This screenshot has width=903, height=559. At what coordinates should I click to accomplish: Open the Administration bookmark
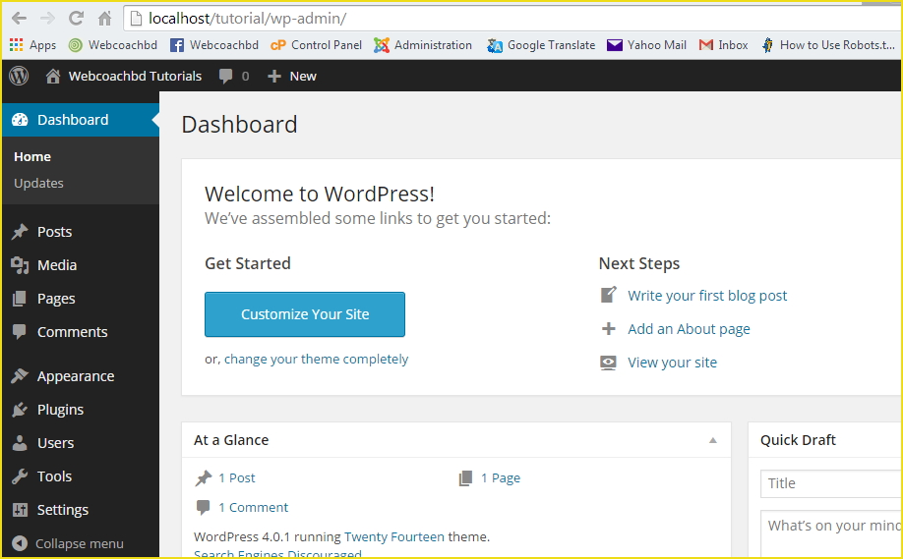click(x=423, y=45)
